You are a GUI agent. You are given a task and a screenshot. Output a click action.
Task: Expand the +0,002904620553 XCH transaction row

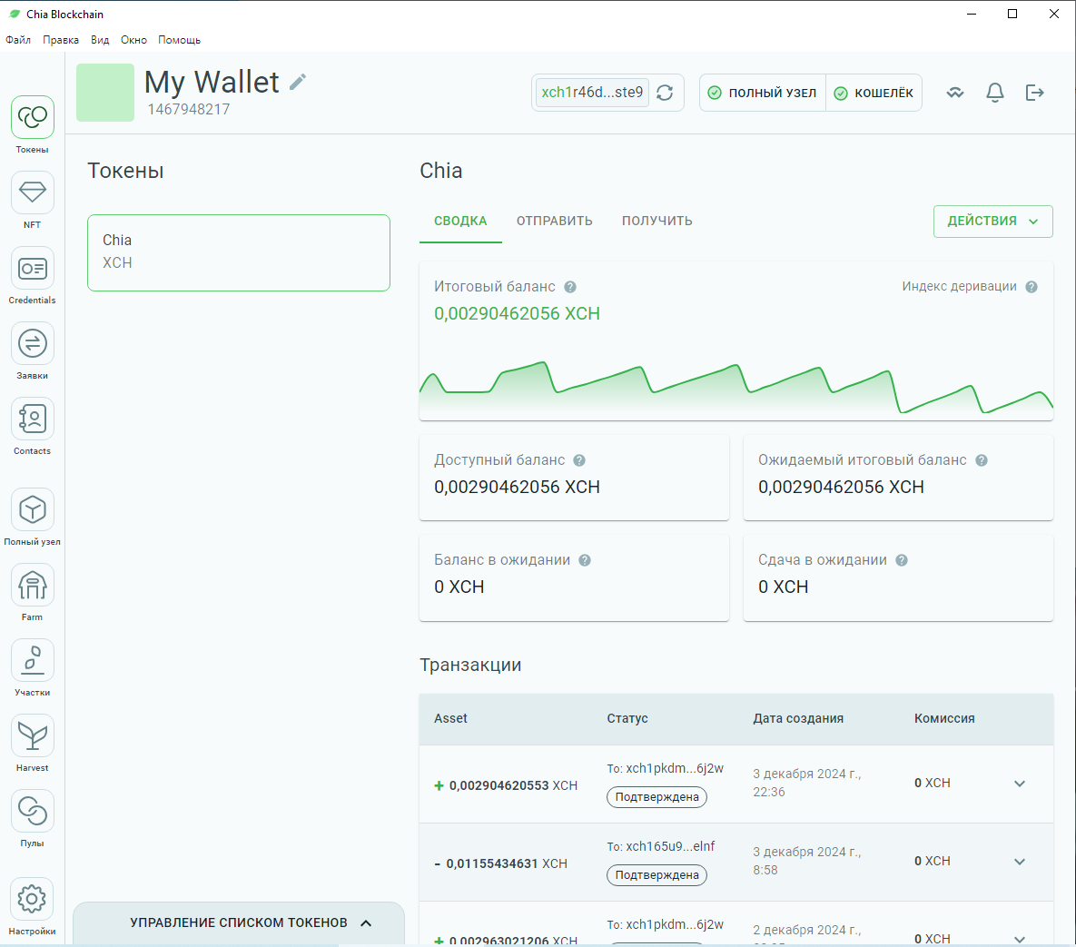click(1020, 784)
